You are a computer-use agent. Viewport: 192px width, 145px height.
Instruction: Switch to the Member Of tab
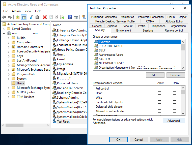[x=127, y=17]
